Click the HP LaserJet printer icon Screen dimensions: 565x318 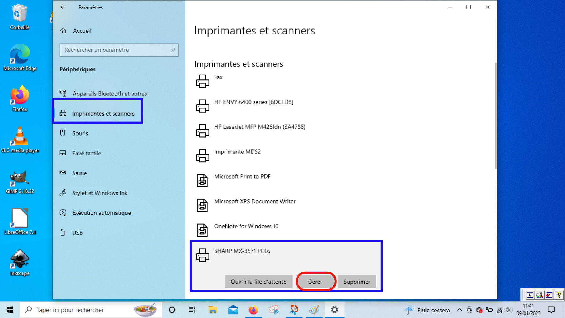click(x=203, y=131)
